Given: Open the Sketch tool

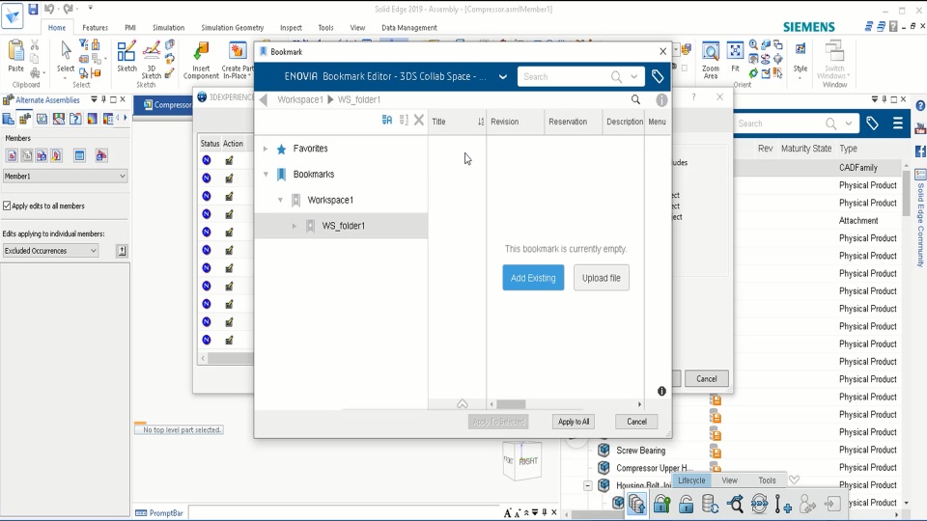Looking at the screenshot, I should (x=126, y=51).
